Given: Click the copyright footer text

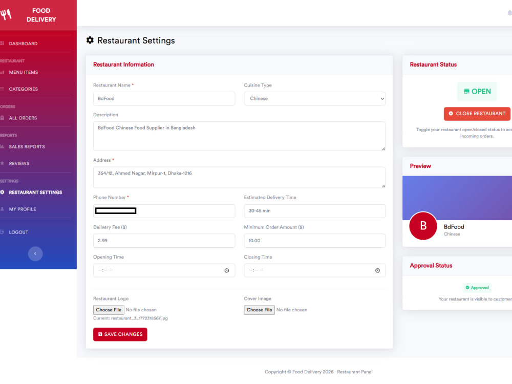Looking at the screenshot, I should click(318, 372).
